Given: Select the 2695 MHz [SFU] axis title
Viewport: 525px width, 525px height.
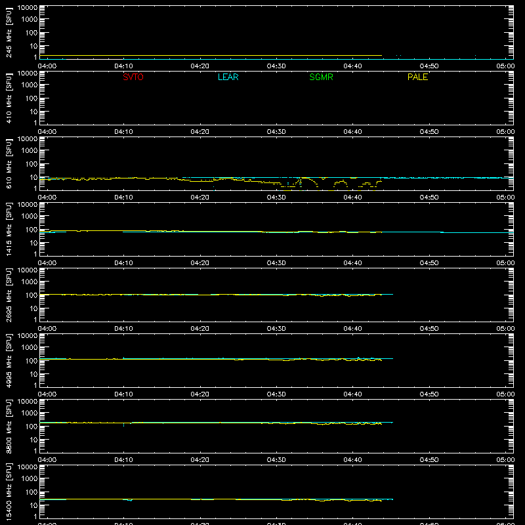Looking at the screenshot, I should 9,295.
